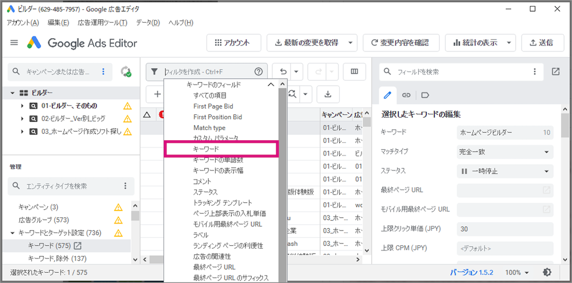Click final URL open-link icon
The width and height of the screenshot is (572, 283).
point(546,190)
